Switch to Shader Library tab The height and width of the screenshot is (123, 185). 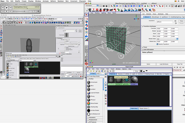pos(143,109)
